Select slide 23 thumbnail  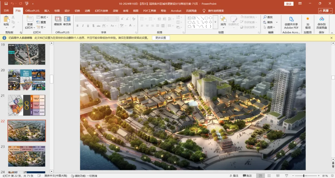[x=27, y=156]
